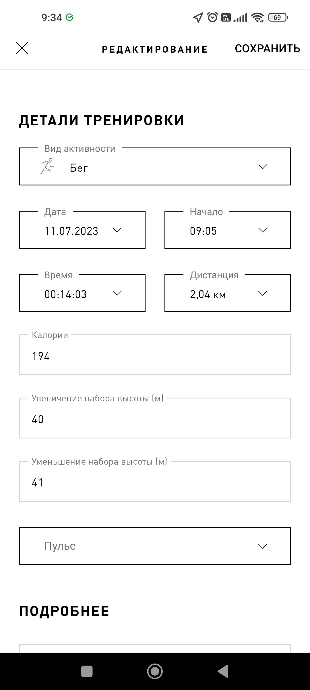Tap the СОХРАНИТЬ save button
The image size is (310, 690).
pyautogui.click(x=268, y=49)
